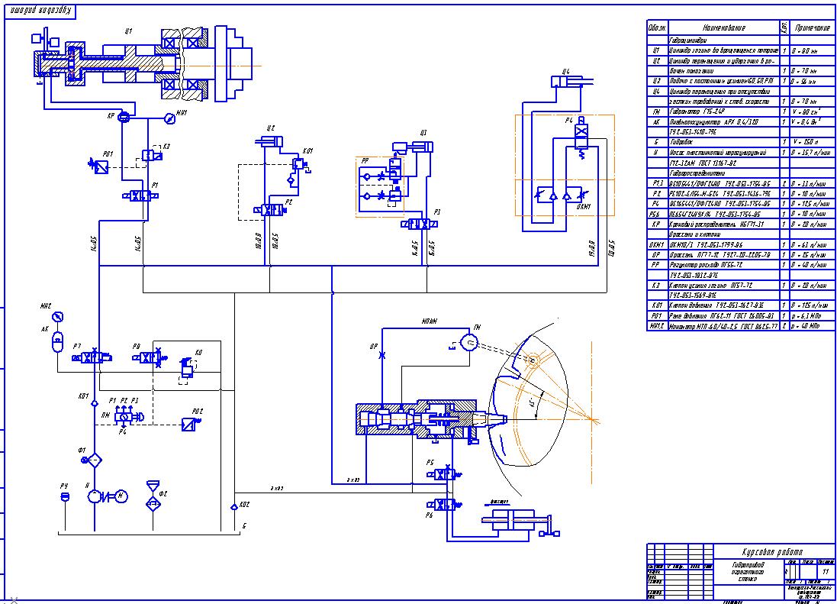The image size is (837, 604).
Task: Select the Ц2 hydraulic cylinder symbol
Action: [x=270, y=141]
